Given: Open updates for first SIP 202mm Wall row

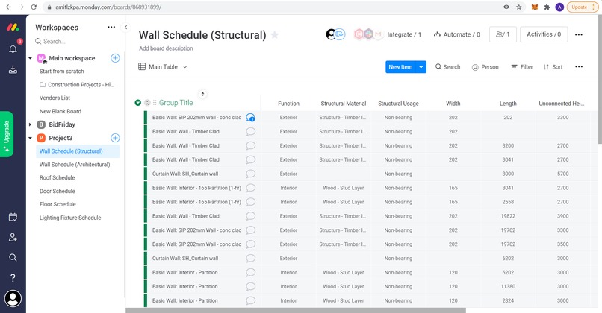Looking at the screenshot, I should [251, 118].
